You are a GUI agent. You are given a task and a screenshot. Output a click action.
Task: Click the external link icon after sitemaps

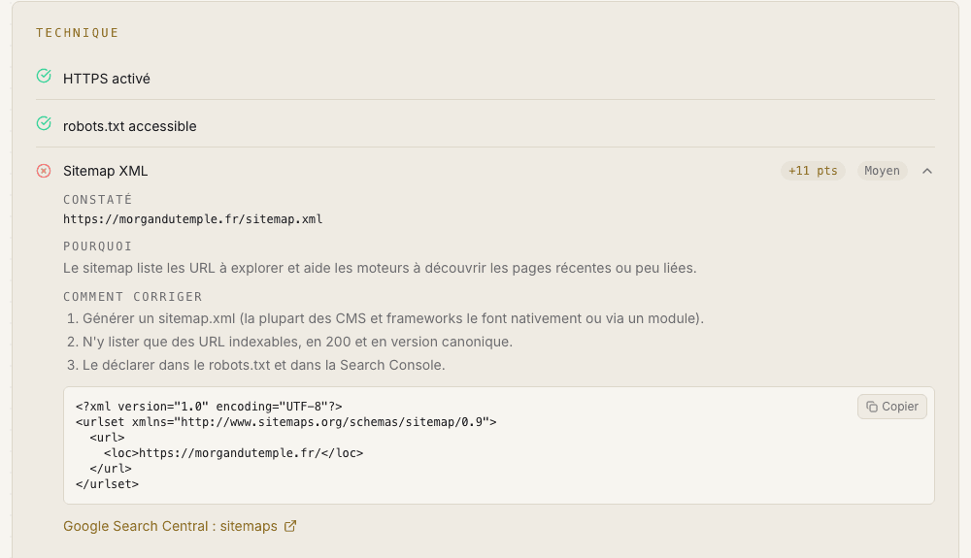(290, 526)
